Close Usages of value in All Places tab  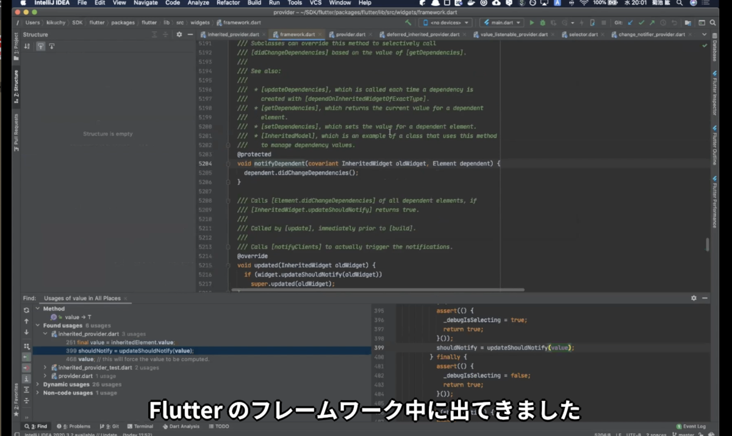click(125, 298)
